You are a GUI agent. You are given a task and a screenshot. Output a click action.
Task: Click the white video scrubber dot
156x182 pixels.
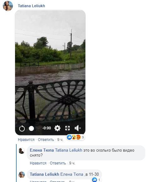tap(31, 128)
